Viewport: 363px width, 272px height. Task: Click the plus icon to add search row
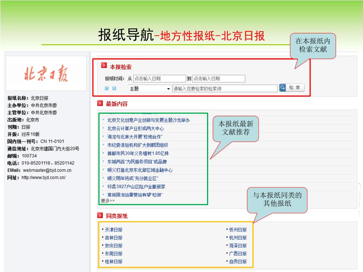tap(107, 88)
